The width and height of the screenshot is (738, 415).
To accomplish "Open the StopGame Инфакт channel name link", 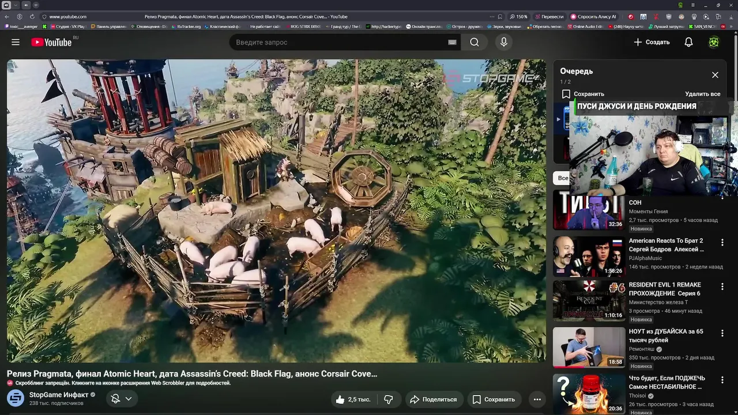I will 59,395.
